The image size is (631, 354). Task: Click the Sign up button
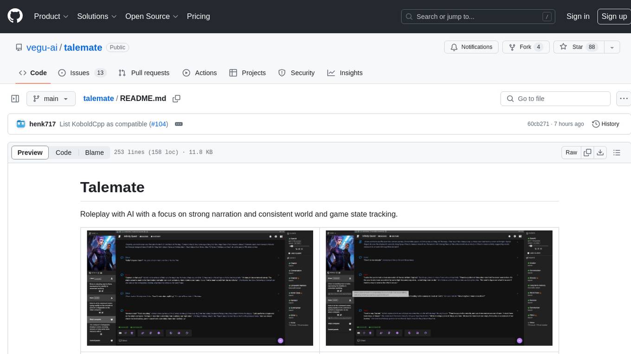tap(614, 16)
